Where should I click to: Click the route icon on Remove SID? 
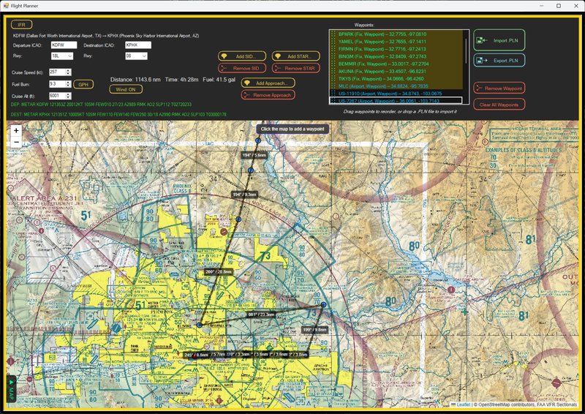pos(224,68)
